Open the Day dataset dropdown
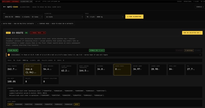This screenshot has width=205, height=108. (23, 17)
